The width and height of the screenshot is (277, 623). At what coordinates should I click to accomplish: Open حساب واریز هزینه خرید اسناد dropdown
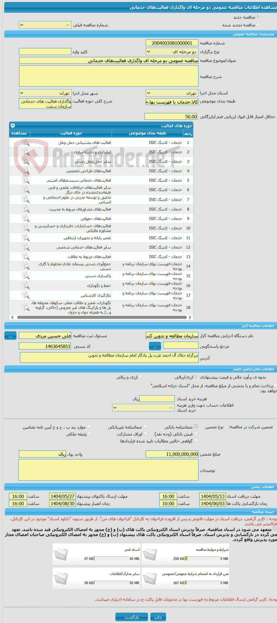pyautogui.click(x=143, y=407)
